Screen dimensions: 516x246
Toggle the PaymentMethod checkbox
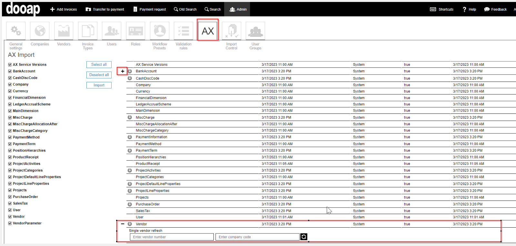click(10, 137)
